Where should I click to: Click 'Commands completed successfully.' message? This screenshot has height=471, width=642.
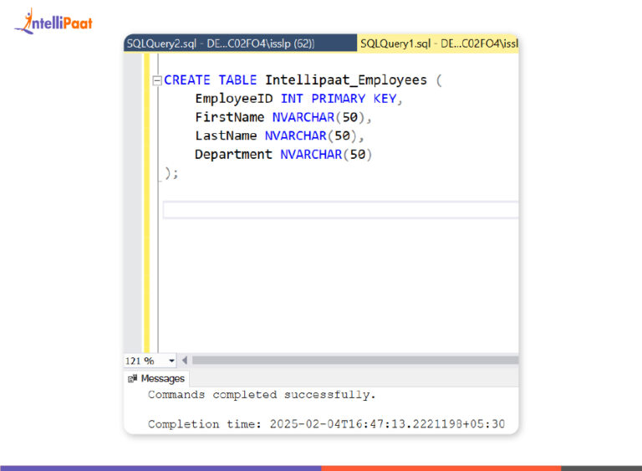point(262,395)
